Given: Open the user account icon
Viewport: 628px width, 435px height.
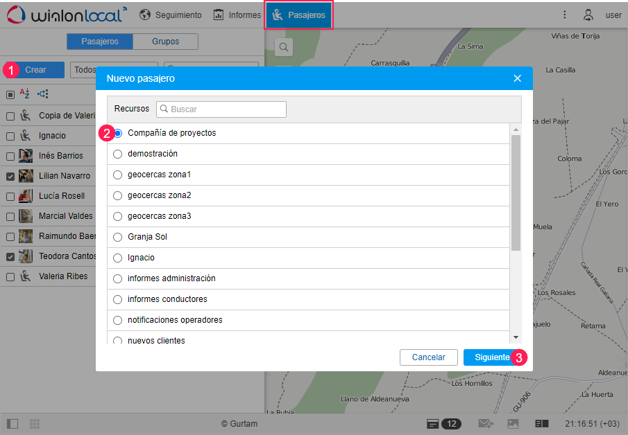Looking at the screenshot, I should pos(588,15).
